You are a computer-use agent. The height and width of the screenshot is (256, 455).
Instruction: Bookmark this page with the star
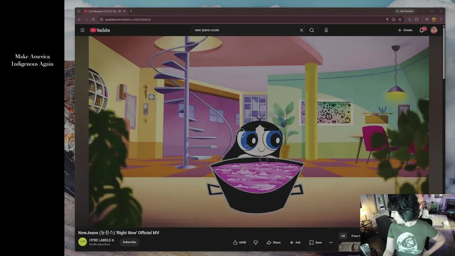click(x=400, y=20)
